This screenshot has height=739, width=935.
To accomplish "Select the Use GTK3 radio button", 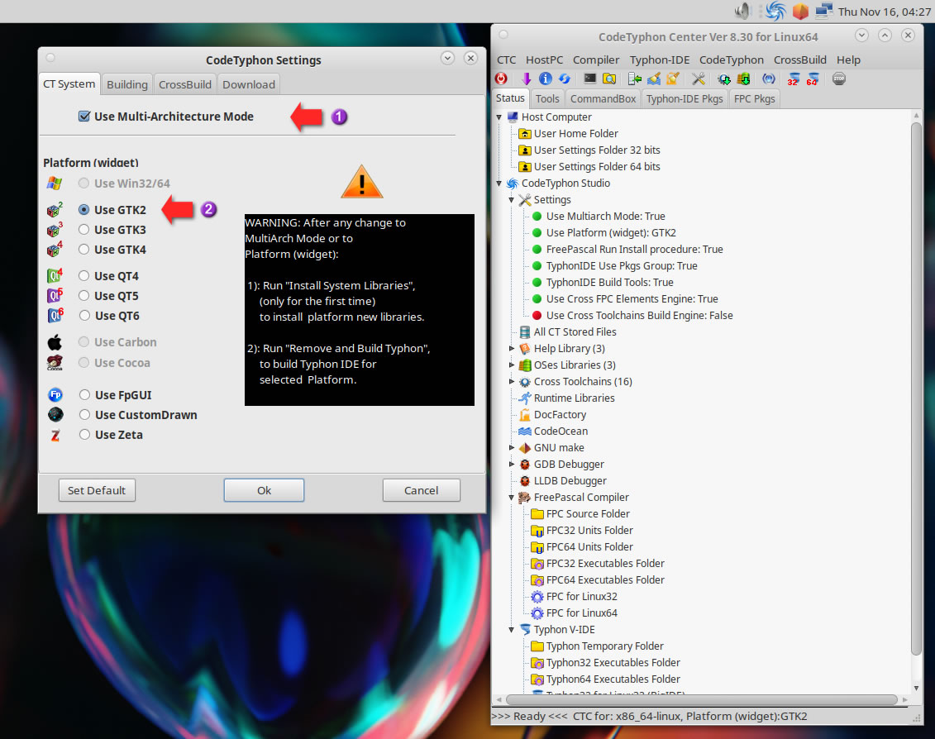I will pyautogui.click(x=84, y=230).
